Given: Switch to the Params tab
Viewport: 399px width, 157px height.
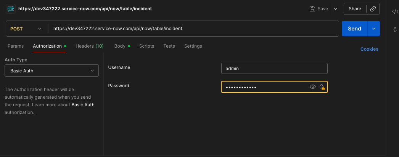Looking at the screenshot, I should pyautogui.click(x=16, y=46).
